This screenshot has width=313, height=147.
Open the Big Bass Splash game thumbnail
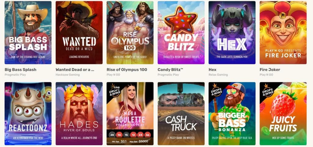click(28, 33)
